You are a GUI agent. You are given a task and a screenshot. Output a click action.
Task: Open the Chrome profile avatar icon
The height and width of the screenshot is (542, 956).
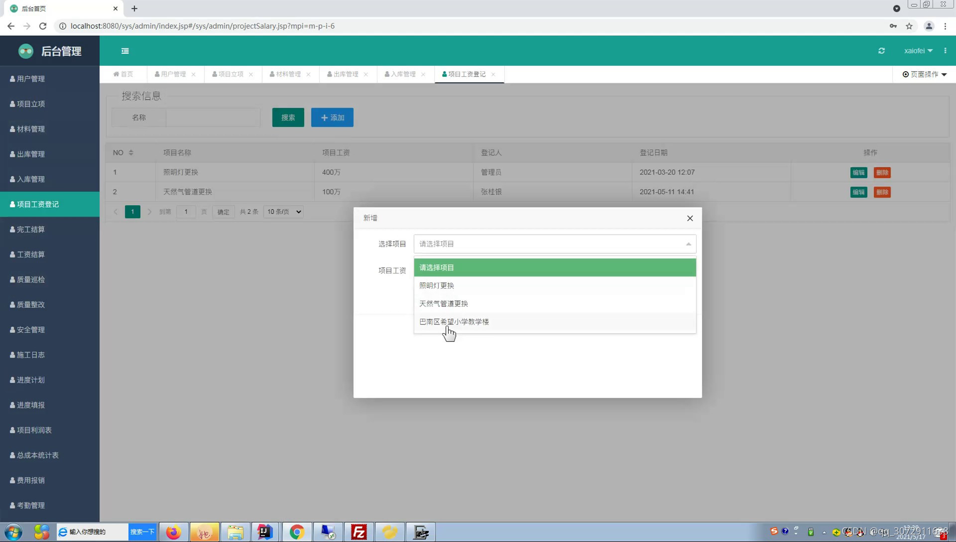(x=929, y=26)
